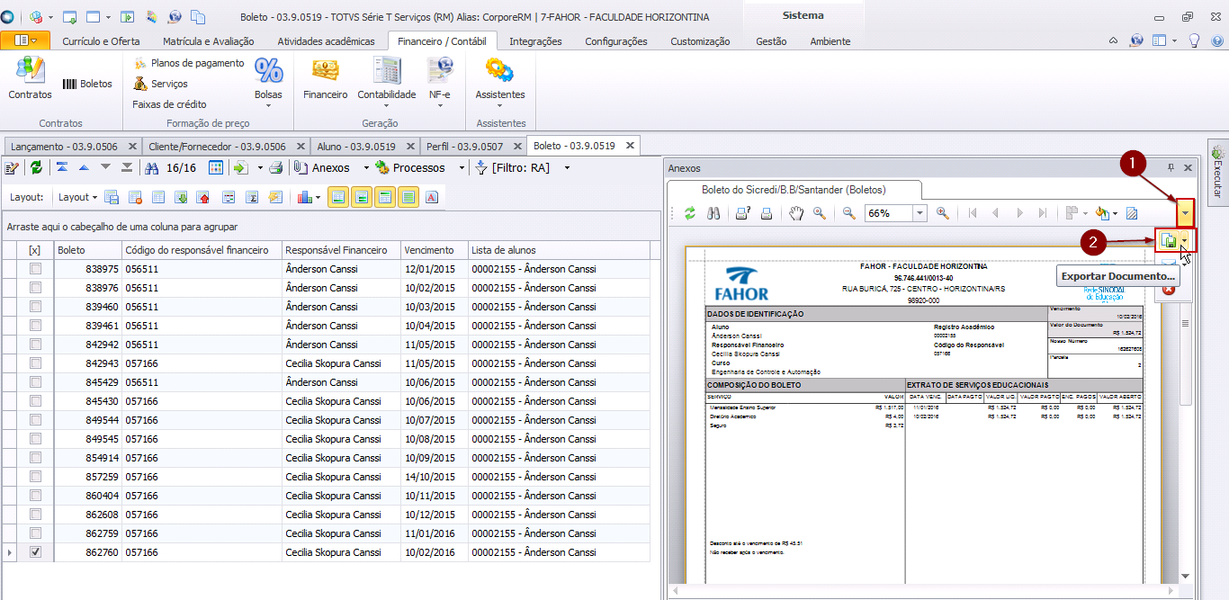The height and width of the screenshot is (600, 1229).
Task: Uncheck the checkbox for boleto 862760
Action: click(35, 552)
